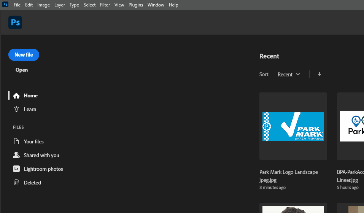364x213 pixels.
Task: Open the Edit menu
Action: click(29, 5)
